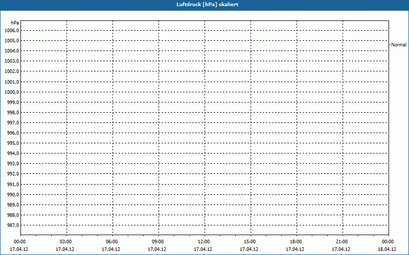Select the 993,0 y-axis value
This screenshot has width=409, height=255.
[x=13, y=164]
